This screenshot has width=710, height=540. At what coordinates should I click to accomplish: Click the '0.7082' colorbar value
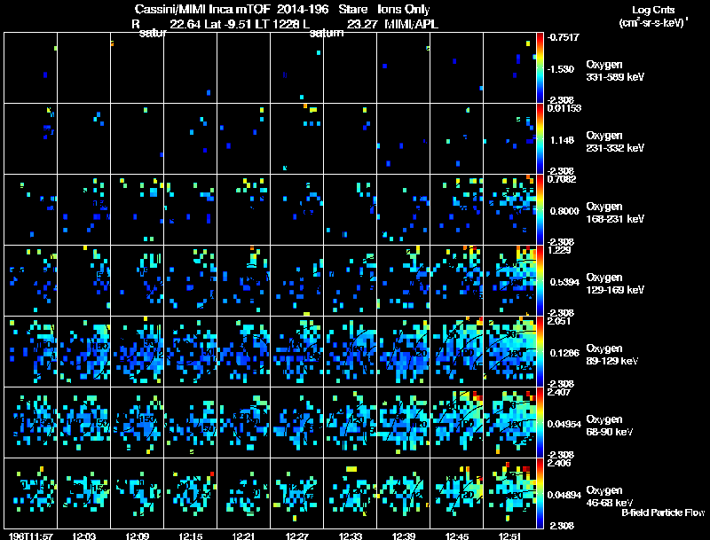tap(562, 179)
